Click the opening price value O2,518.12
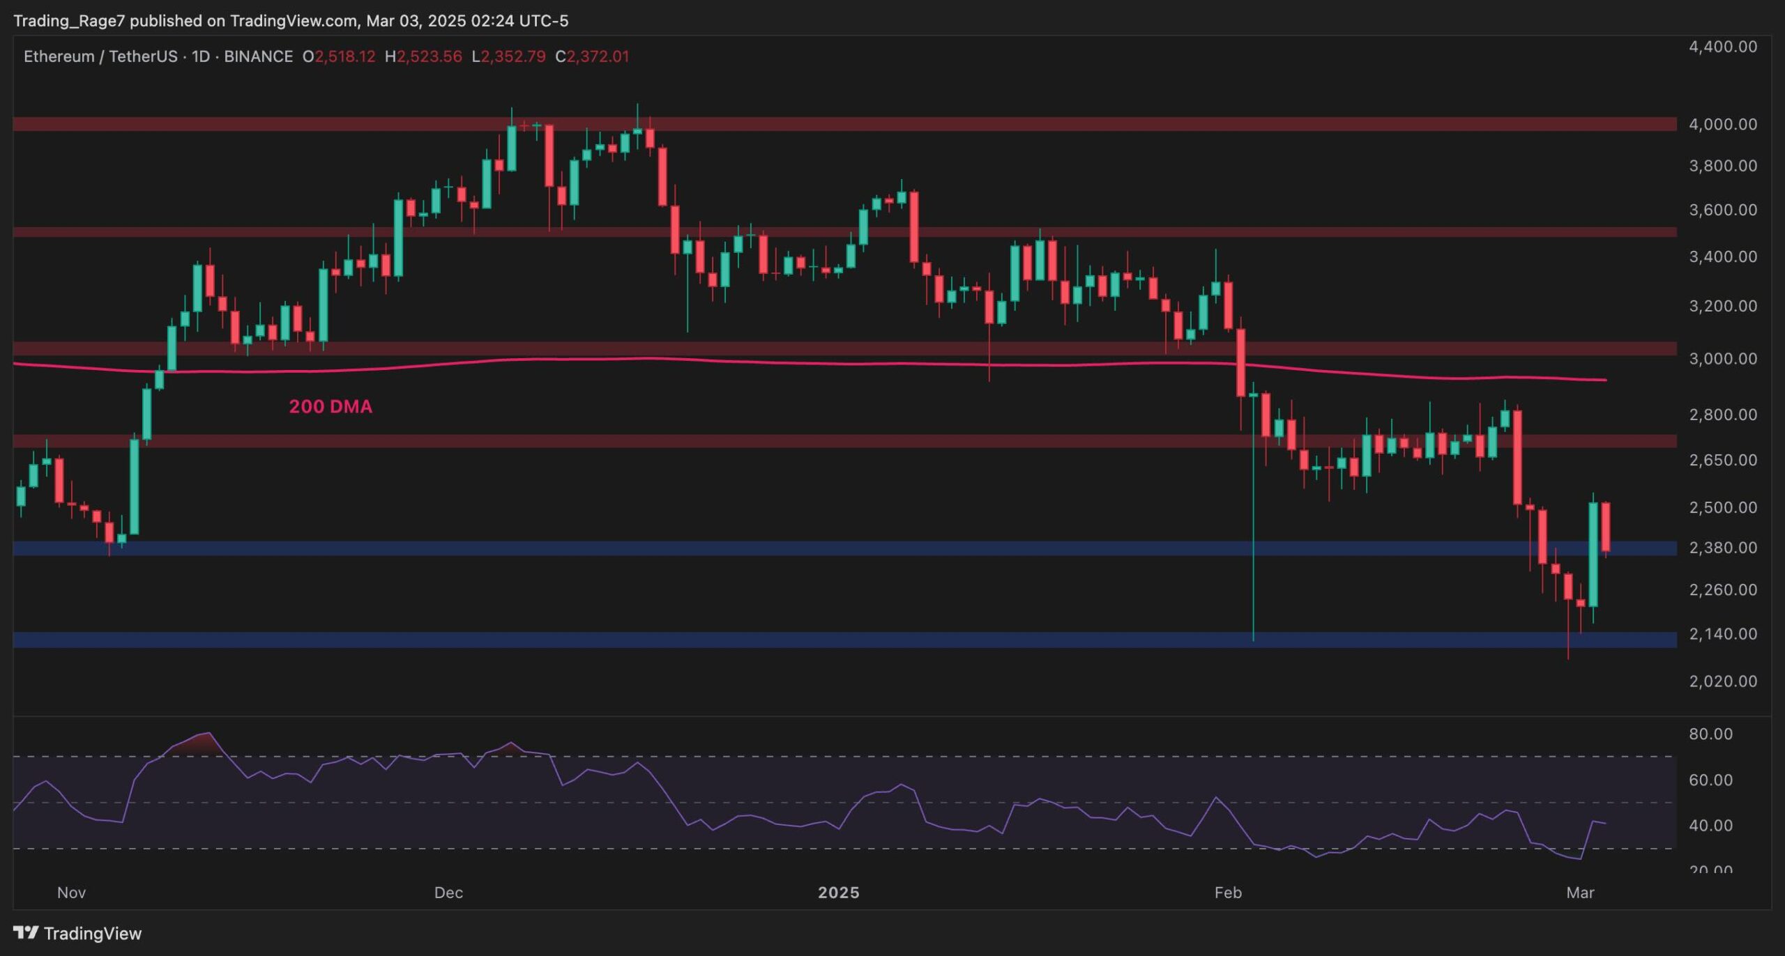This screenshot has height=956, width=1785. coord(339,56)
